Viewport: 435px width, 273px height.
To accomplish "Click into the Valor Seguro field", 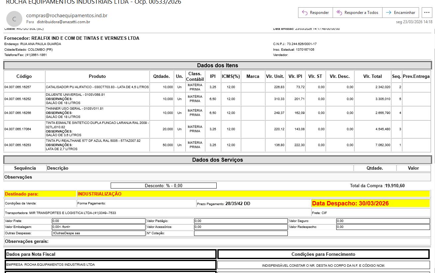I will (383, 221).
